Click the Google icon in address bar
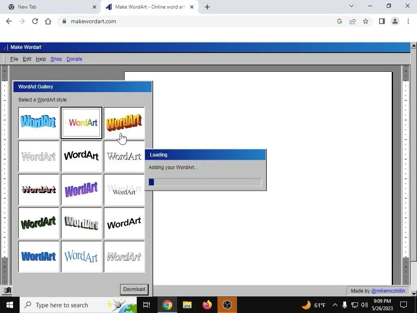Screen dimensions: 417x313 pos(339,21)
